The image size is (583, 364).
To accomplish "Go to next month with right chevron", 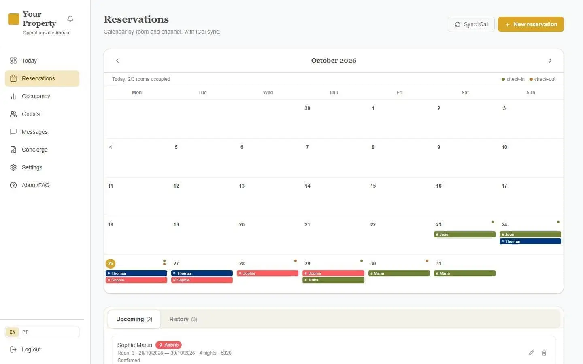I will point(550,61).
